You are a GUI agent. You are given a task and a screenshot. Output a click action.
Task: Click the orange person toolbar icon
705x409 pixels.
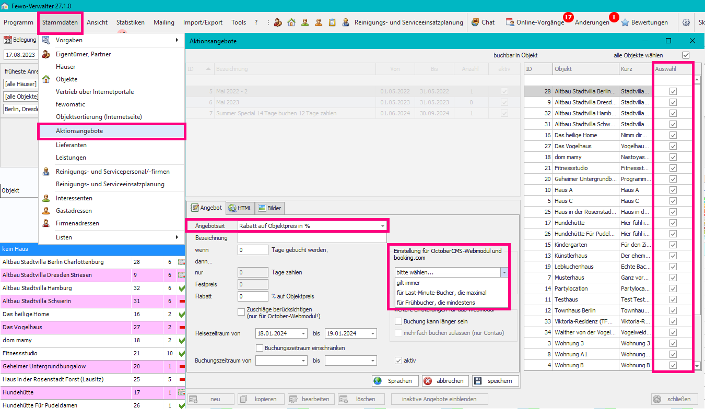click(319, 22)
